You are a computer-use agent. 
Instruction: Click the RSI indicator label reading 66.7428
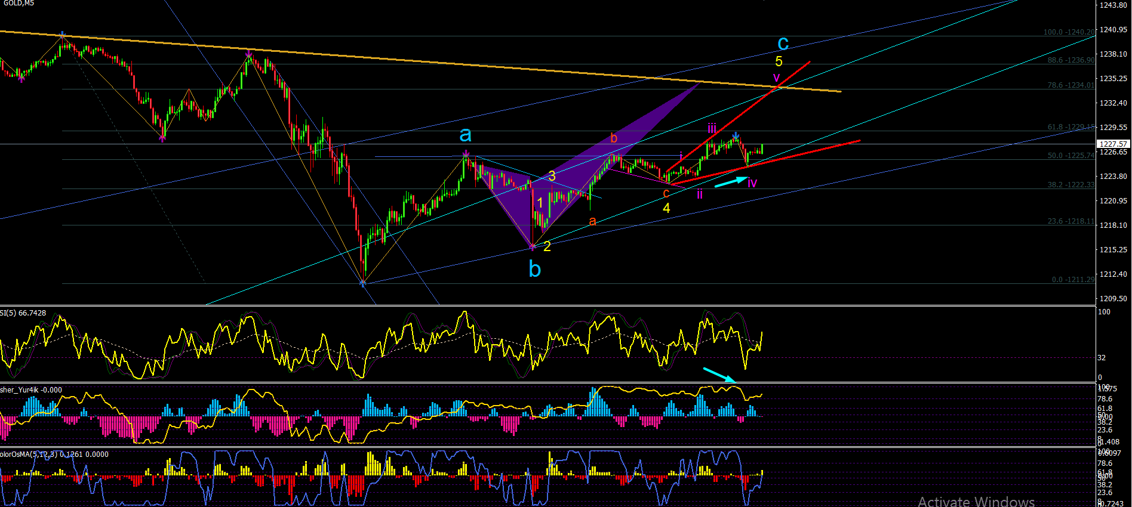(x=23, y=313)
